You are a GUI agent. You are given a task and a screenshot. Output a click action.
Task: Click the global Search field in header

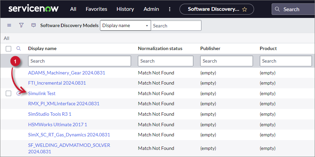click(x=293, y=9)
